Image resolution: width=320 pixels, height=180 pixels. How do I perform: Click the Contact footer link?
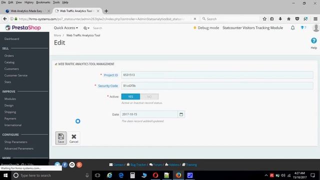[x=116, y=164]
